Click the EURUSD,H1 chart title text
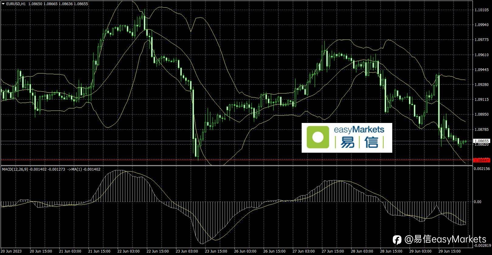 point(16,4)
